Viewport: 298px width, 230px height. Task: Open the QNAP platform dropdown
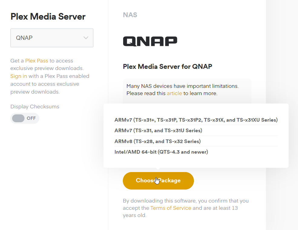[x=52, y=38]
